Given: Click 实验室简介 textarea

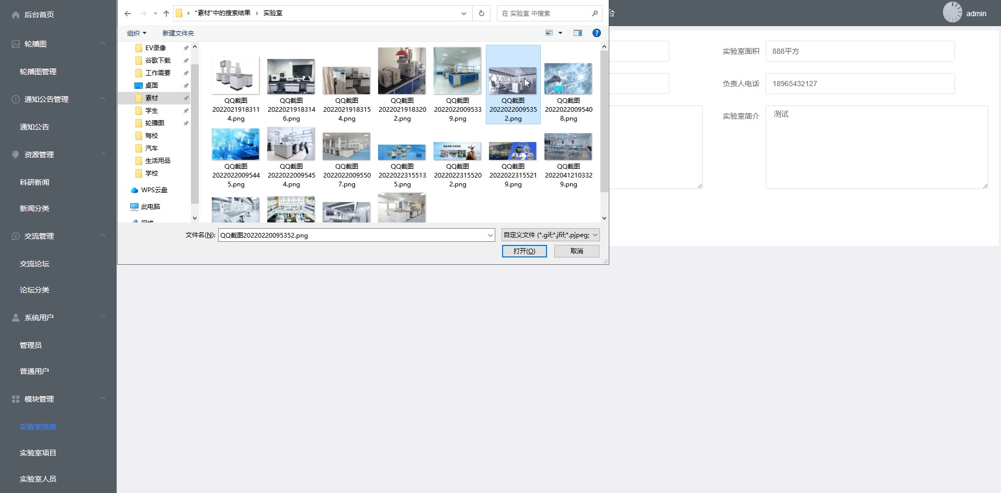Looking at the screenshot, I should click(877, 147).
